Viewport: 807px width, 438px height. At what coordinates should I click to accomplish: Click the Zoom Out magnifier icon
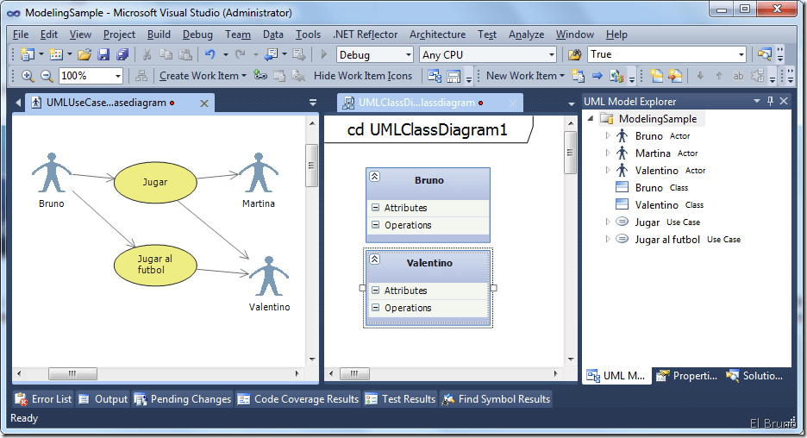[47, 76]
